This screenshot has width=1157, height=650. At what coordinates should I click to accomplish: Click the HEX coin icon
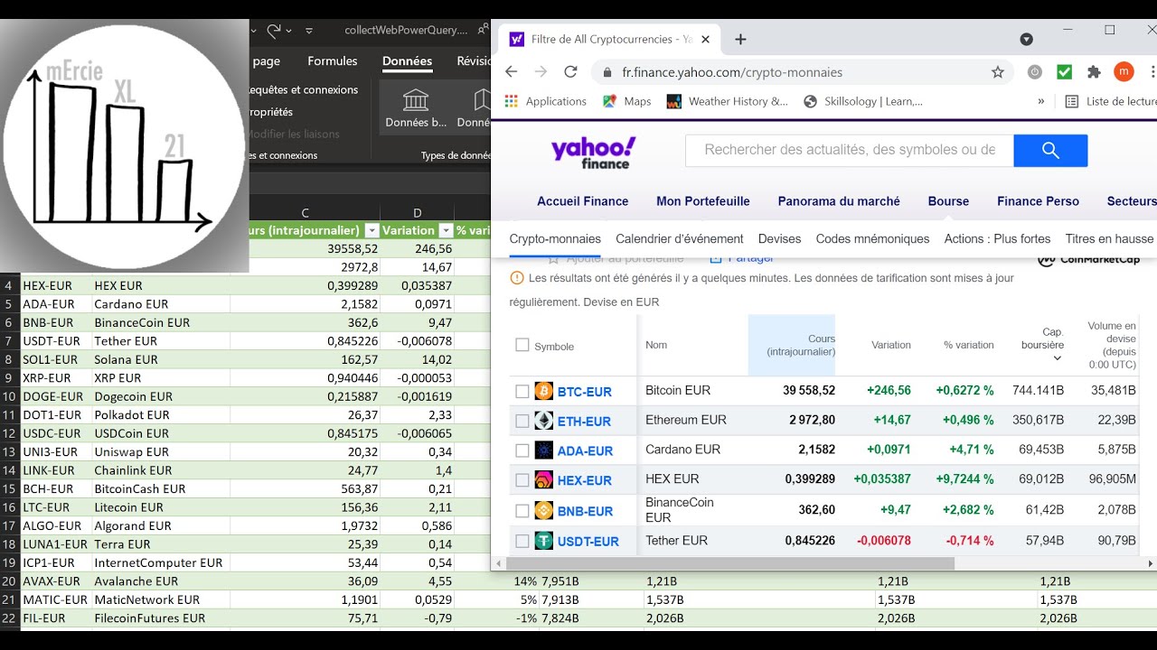(544, 480)
